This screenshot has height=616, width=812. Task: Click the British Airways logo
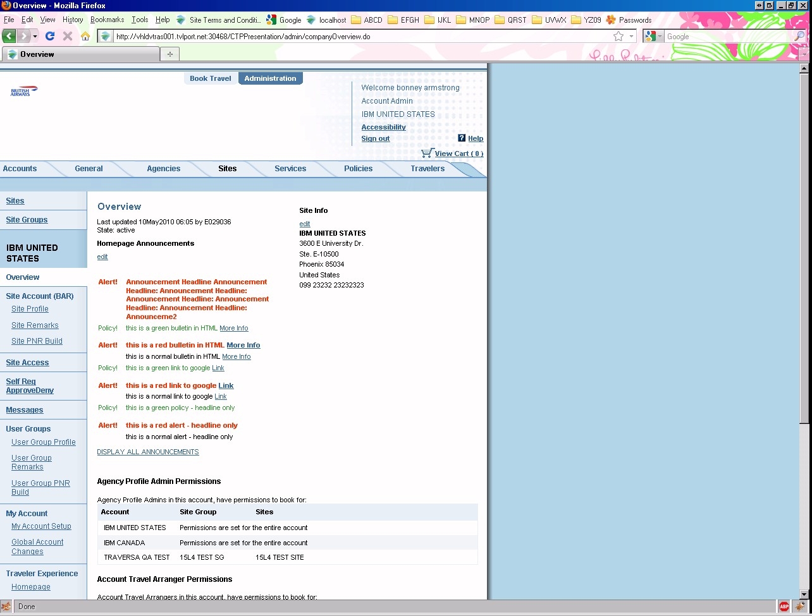tap(24, 92)
